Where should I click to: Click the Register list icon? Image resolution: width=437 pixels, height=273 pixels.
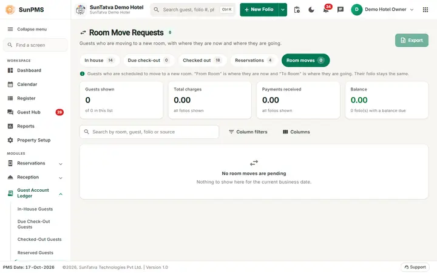(x=10, y=98)
